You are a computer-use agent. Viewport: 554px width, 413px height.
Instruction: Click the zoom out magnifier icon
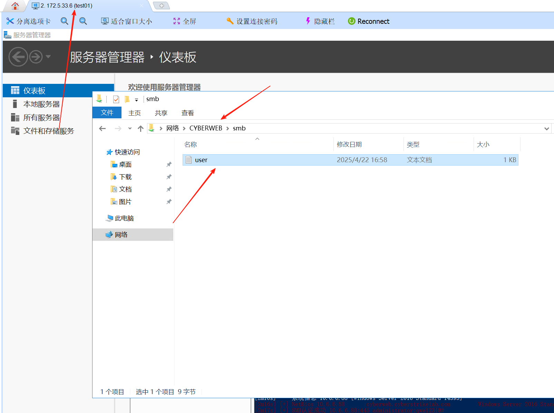pos(83,21)
